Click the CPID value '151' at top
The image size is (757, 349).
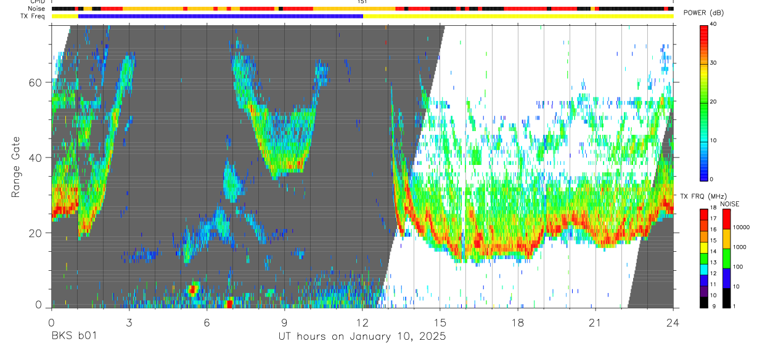(362, 2)
